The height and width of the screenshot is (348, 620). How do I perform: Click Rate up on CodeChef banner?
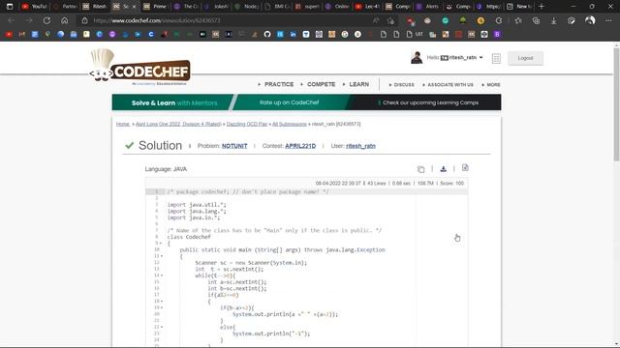[x=289, y=102]
